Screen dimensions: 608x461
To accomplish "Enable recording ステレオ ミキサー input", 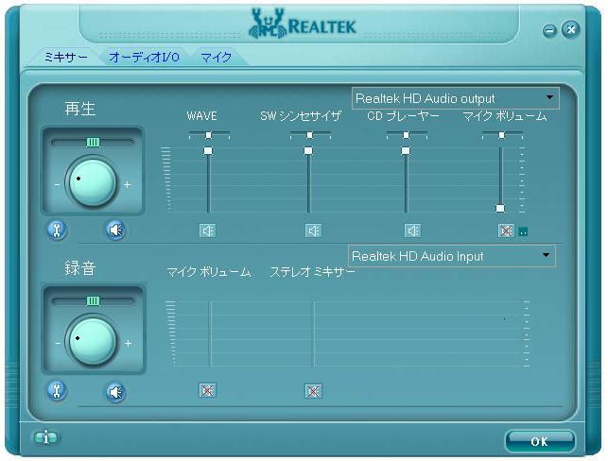I will click(x=313, y=391).
